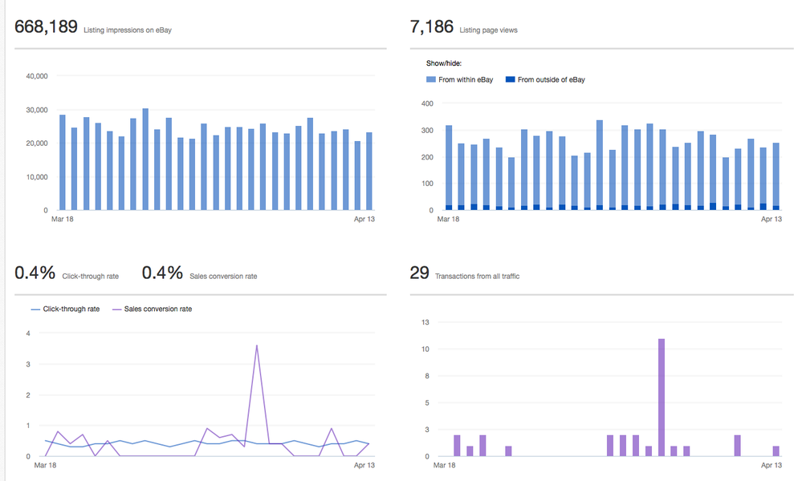Click the last purple bar in transactions chart

coord(776,451)
